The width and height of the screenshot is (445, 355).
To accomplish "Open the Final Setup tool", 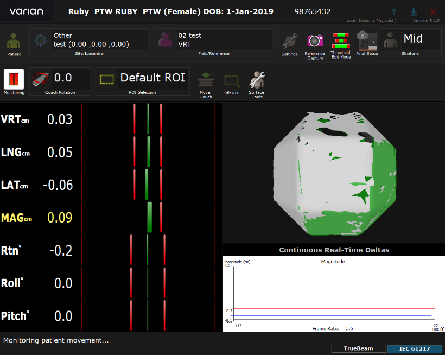I will click(367, 41).
